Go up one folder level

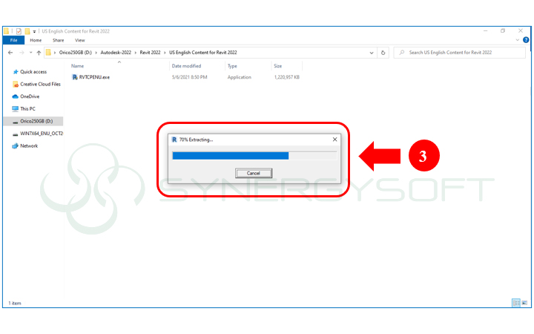tap(39, 53)
